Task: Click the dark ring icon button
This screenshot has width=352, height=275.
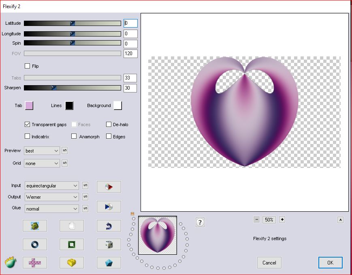Action: pyautogui.click(x=35, y=245)
